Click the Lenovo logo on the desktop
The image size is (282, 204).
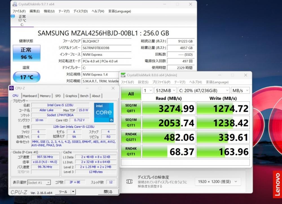click(277, 184)
